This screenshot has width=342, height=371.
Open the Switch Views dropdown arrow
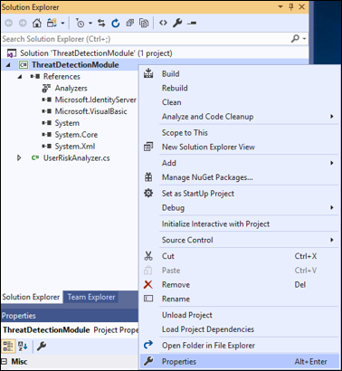click(x=62, y=23)
